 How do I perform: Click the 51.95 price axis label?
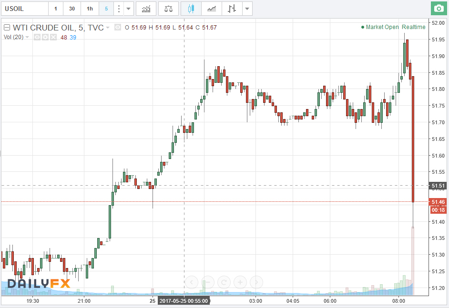[438, 40]
